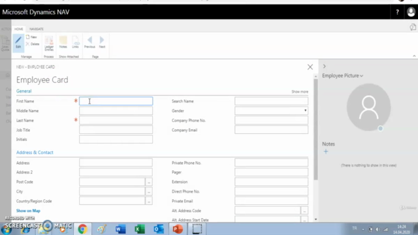Collapse the FactBox pane with chevron
This screenshot has height=235, width=418.
point(325,67)
